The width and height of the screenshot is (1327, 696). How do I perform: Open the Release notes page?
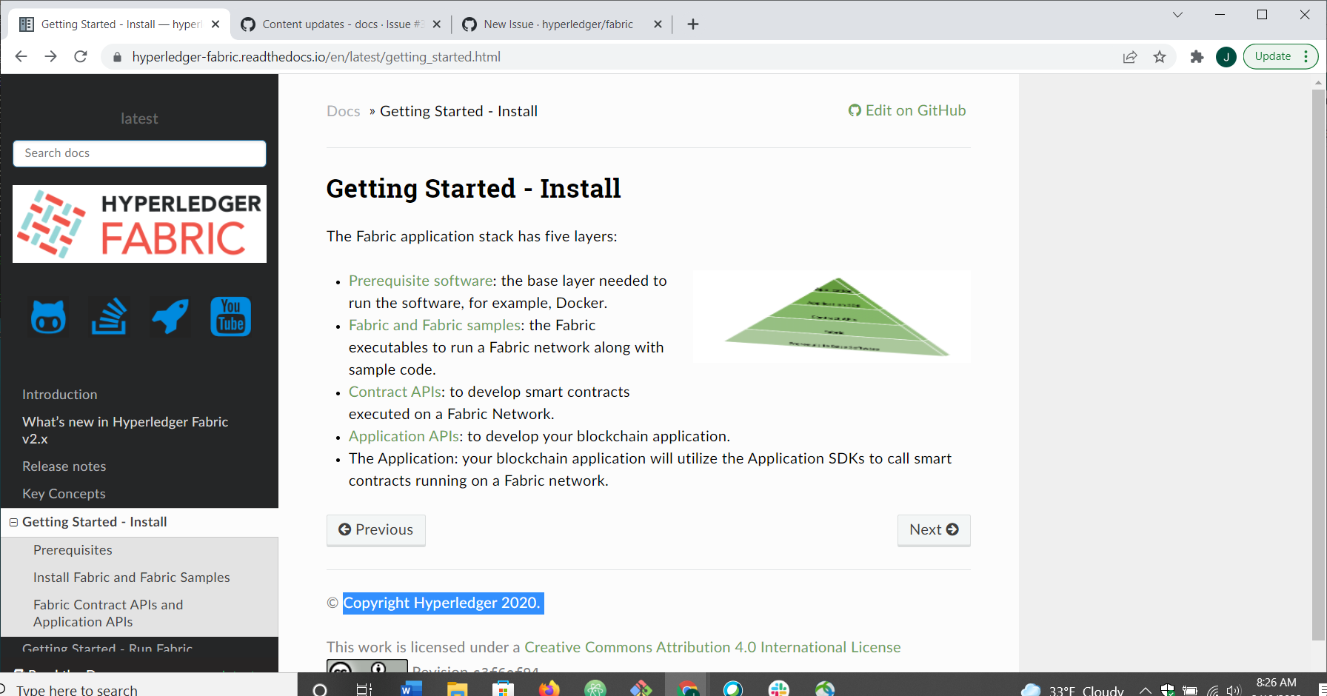click(x=64, y=466)
